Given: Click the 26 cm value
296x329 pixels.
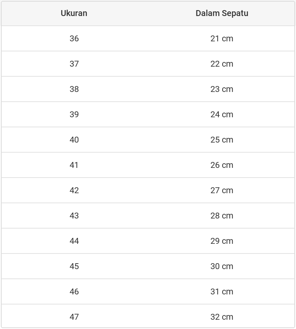Looking at the screenshot, I should (x=222, y=165).
